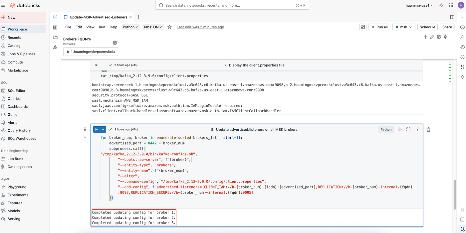This screenshot has width=466, height=233.
Task: Open the environment sliders panel
Action: (462, 67)
